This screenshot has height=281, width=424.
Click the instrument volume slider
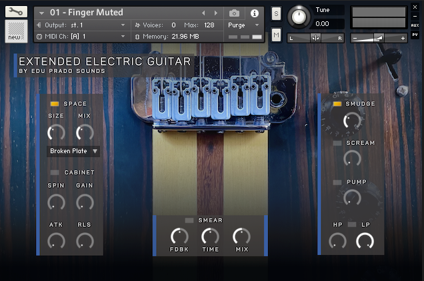coord(379,38)
